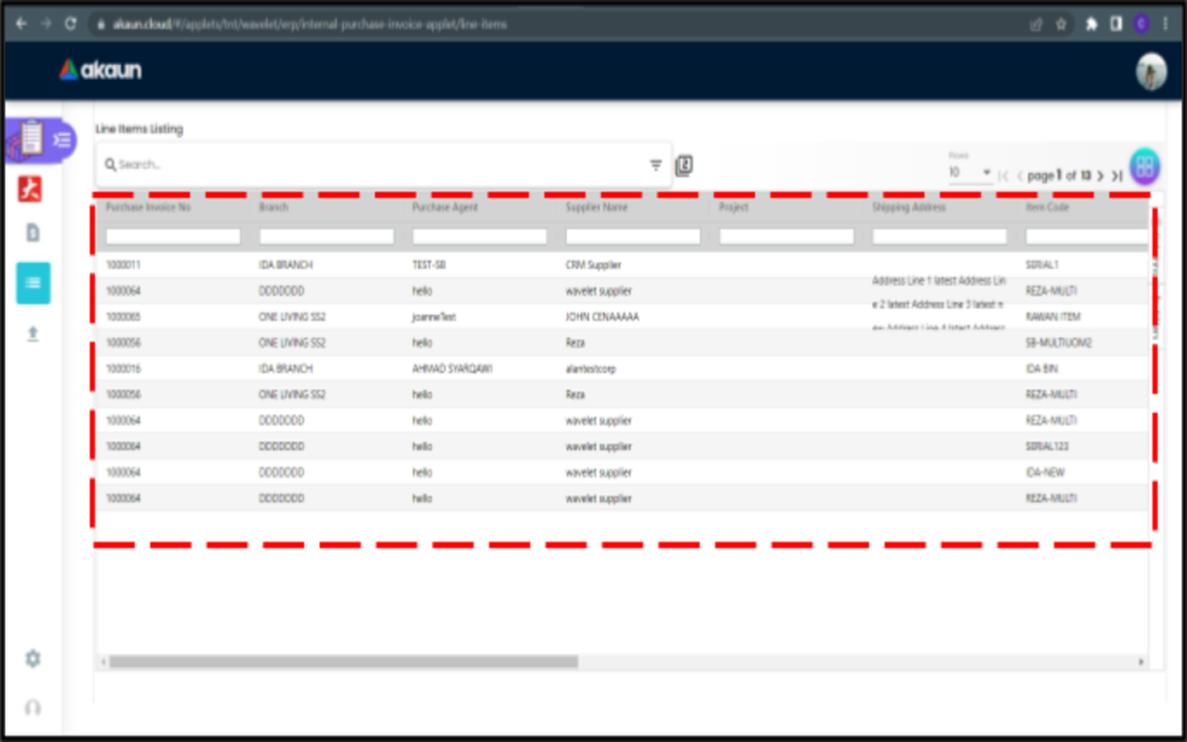Click the upload icon in the sidebar
1187x742 pixels.
click(x=33, y=333)
